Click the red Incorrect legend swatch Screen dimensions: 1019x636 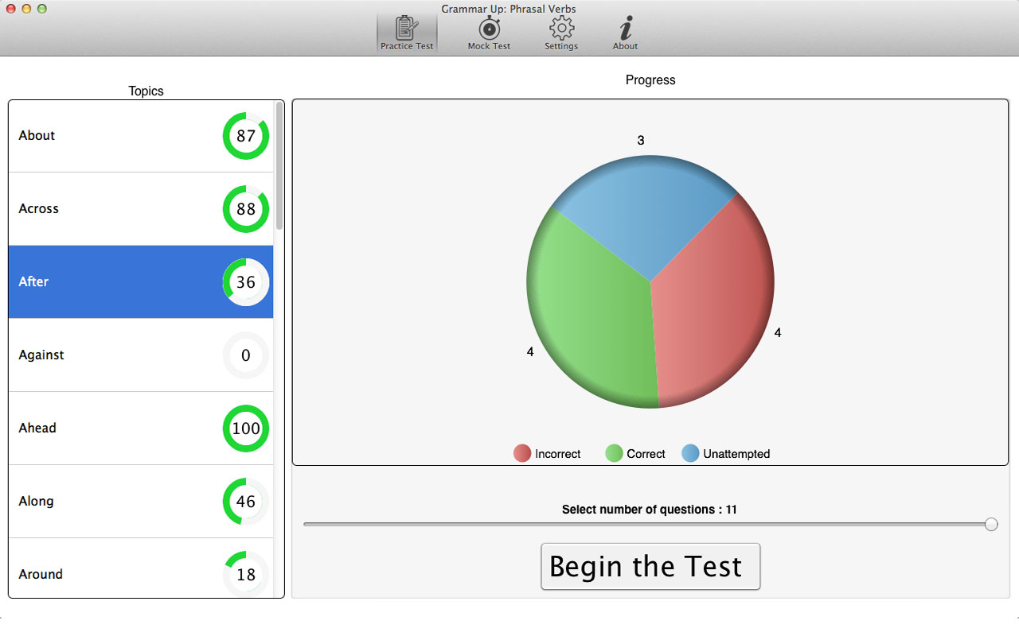pyautogui.click(x=522, y=454)
